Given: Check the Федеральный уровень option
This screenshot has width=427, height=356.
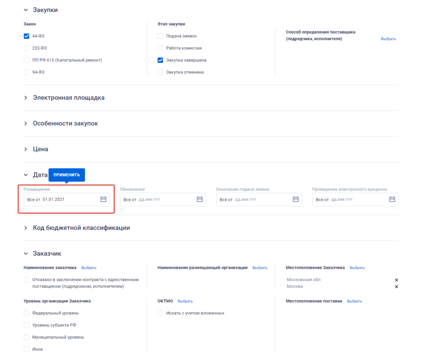Looking at the screenshot, I should tap(27, 313).
